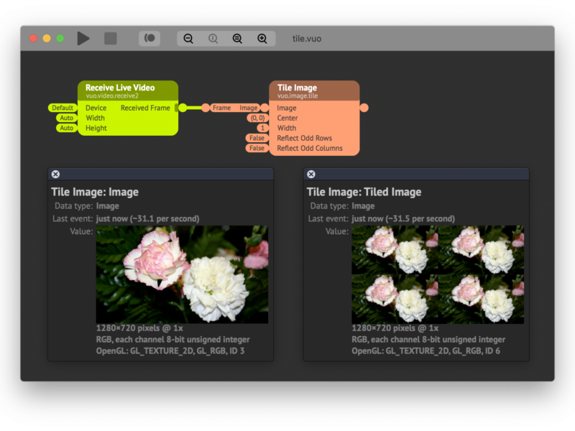Click the Zoom to Actual Size icon
575x431 pixels.
coord(213,39)
